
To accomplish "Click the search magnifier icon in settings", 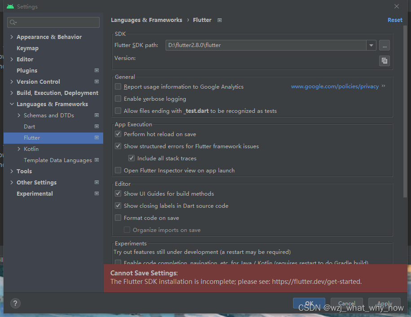I will pos(13,22).
